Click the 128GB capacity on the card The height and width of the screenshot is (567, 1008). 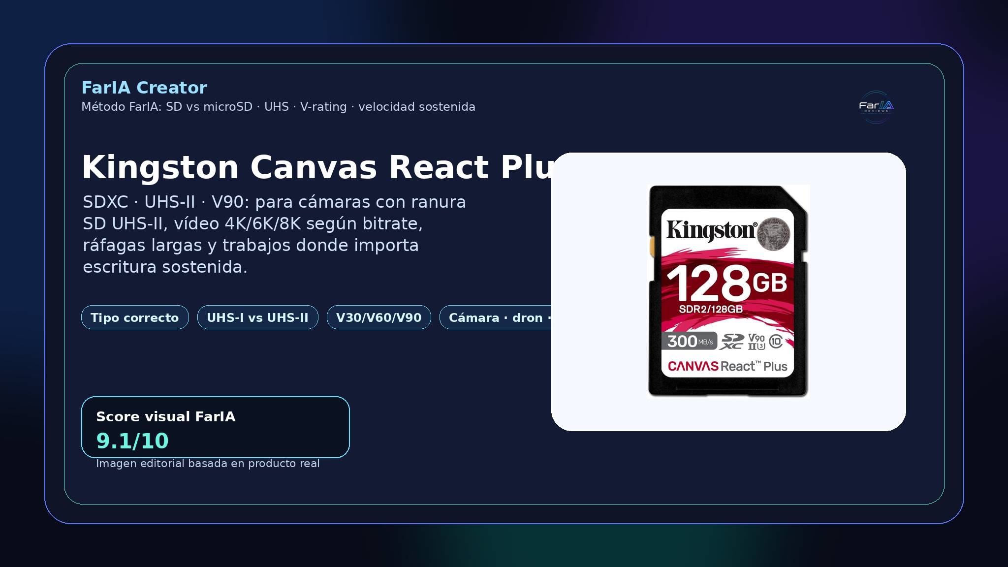coord(727,283)
